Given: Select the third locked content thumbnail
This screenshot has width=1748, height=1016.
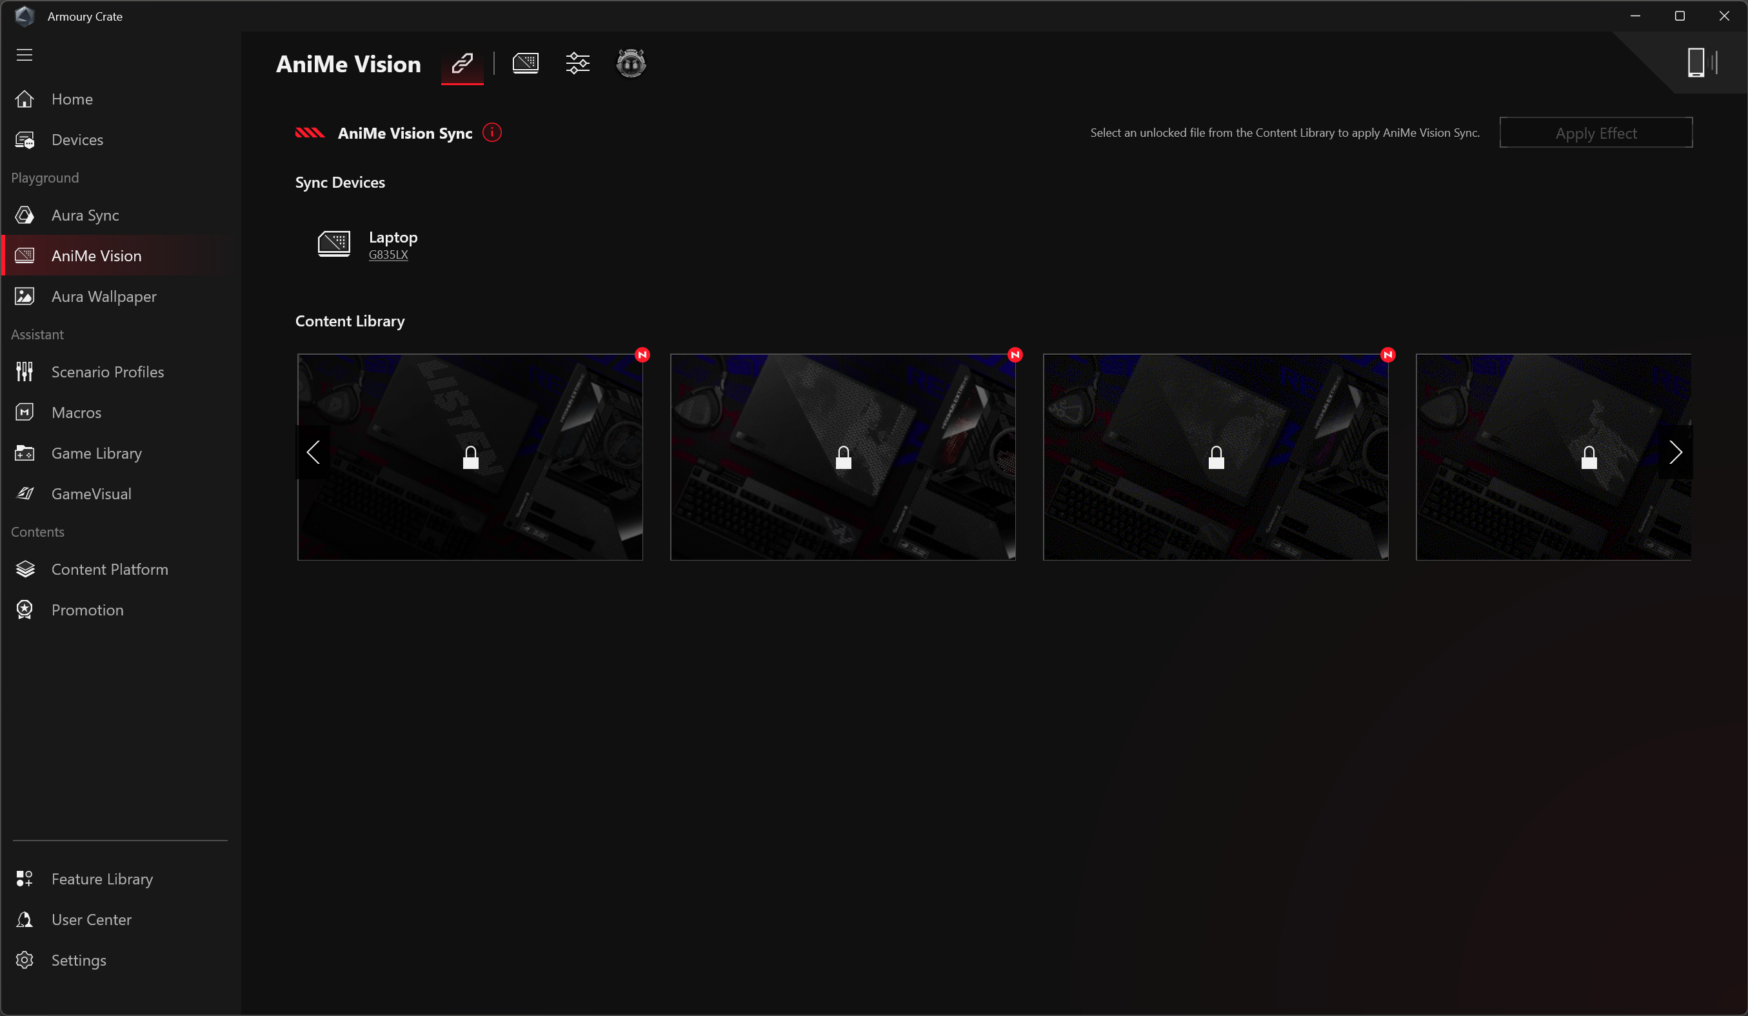Looking at the screenshot, I should click(x=1215, y=457).
